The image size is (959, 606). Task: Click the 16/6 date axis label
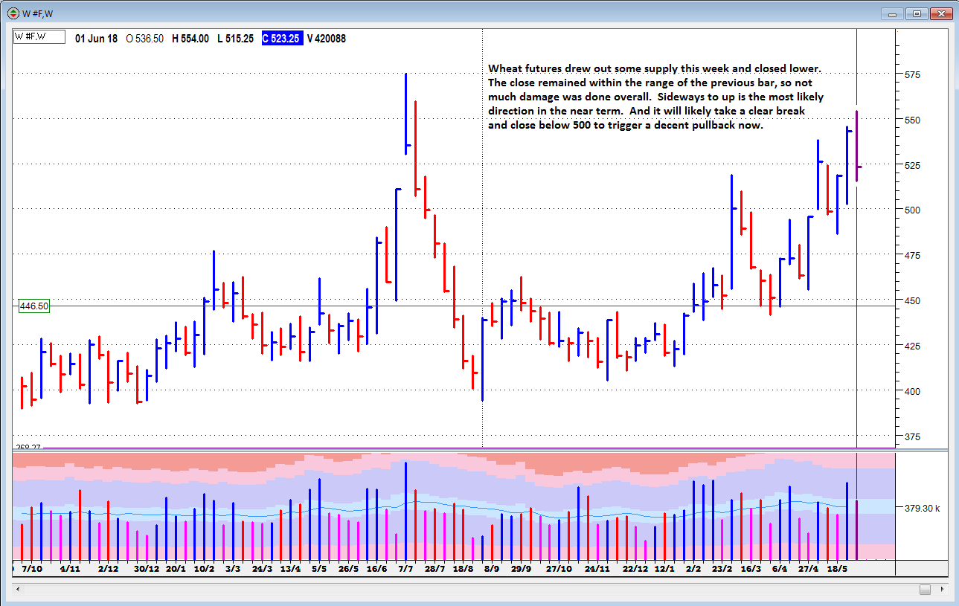point(377,569)
